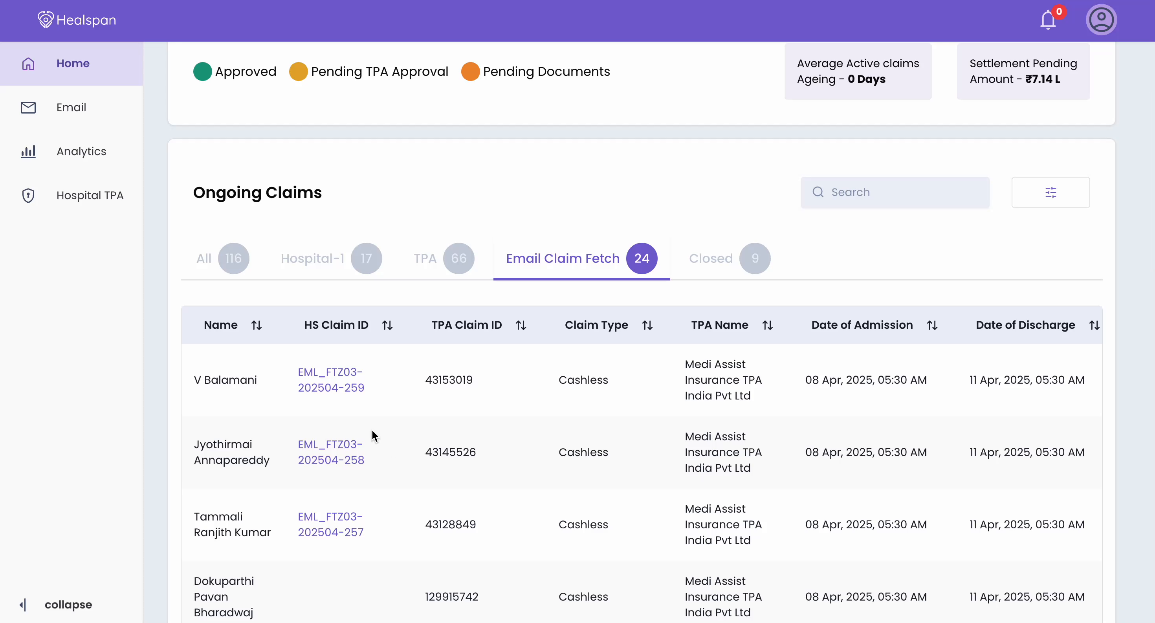Viewport: 1155px width, 623px height.
Task: Open claim EML_FTZ03-202504-257
Action: tap(330, 524)
